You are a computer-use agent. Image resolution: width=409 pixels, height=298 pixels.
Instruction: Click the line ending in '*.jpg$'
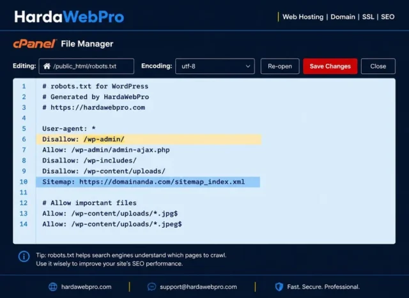pyautogui.click(x=110, y=214)
